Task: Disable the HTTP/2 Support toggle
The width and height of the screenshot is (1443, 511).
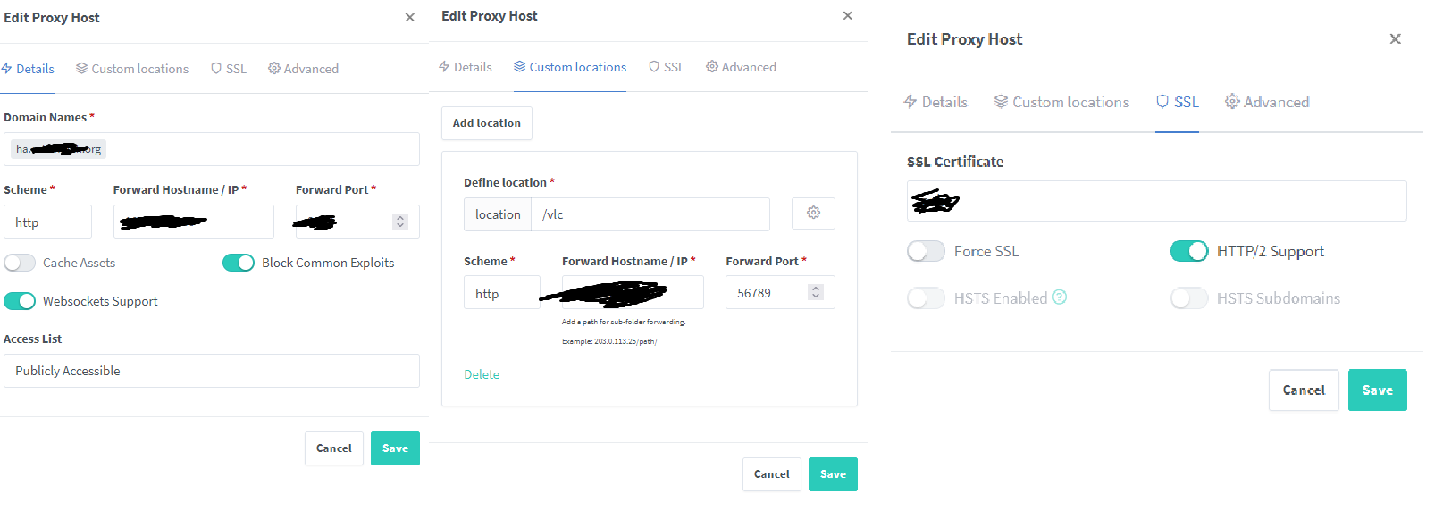Action: pos(1189,251)
